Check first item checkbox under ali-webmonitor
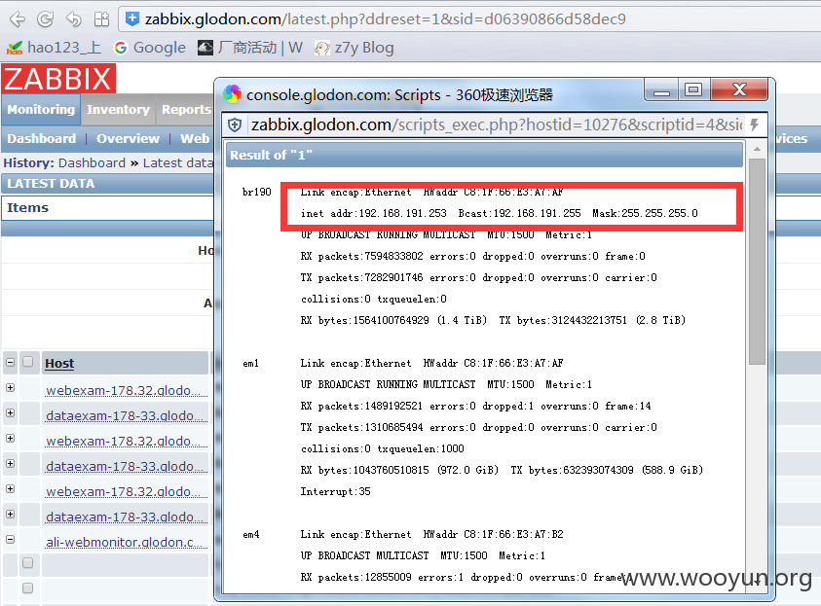This screenshot has width=821, height=606. click(27, 562)
